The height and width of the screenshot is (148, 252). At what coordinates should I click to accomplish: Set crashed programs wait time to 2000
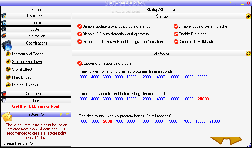click(83, 77)
